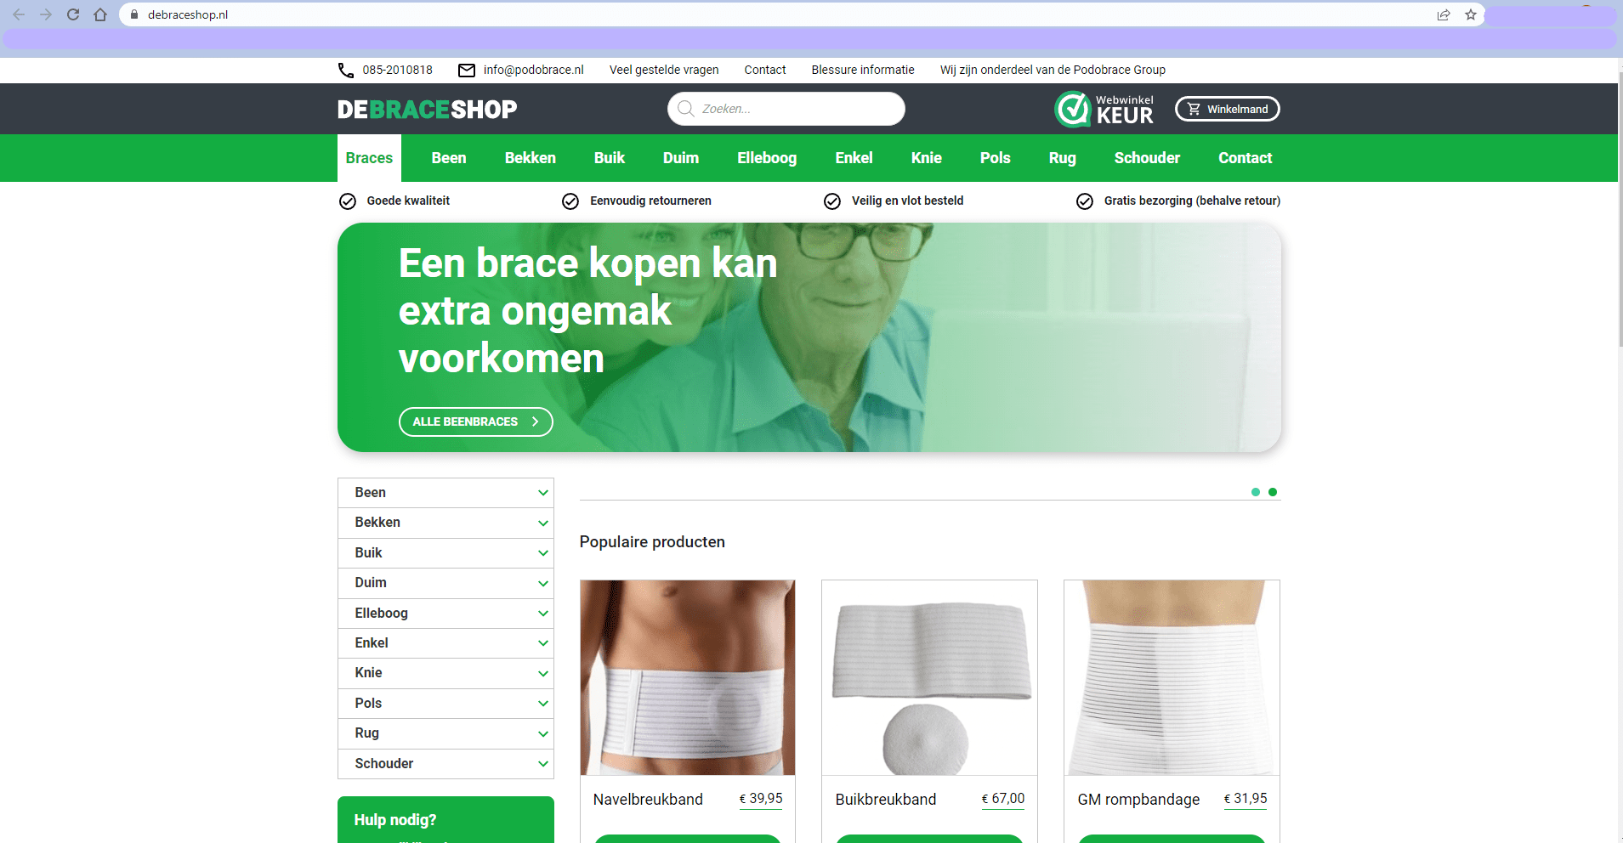This screenshot has height=843, width=1623.
Task: Open the Knie tab in green navigation
Action: pos(926,158)
